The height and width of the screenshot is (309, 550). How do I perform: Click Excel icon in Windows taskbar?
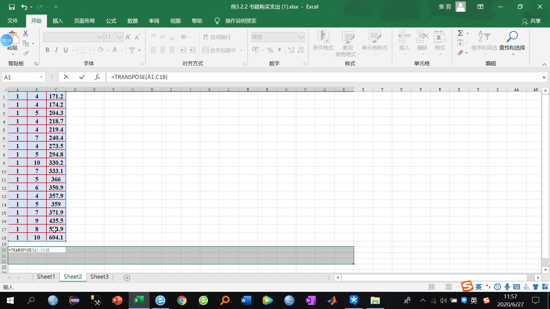point(139,300)
